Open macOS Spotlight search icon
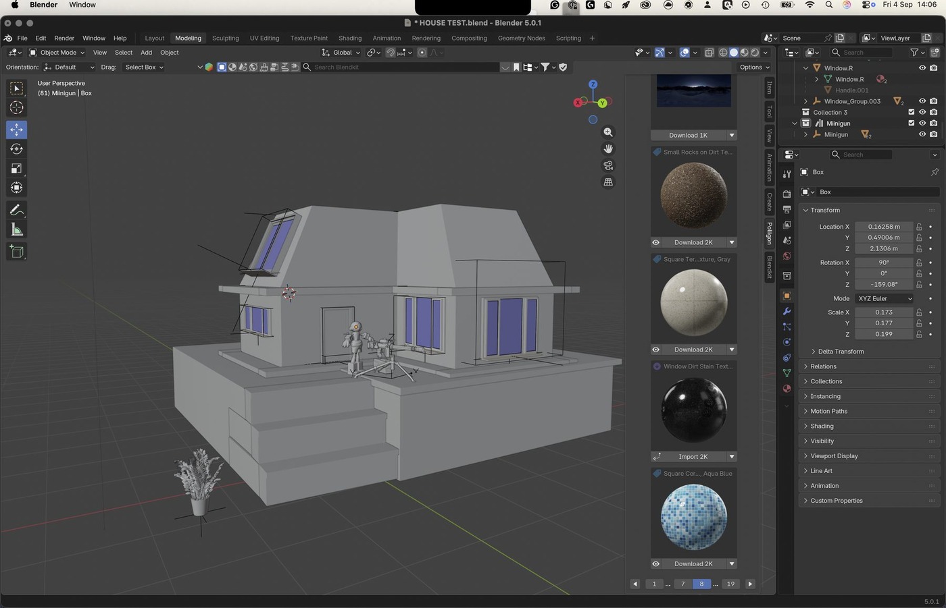 (829, 5)
